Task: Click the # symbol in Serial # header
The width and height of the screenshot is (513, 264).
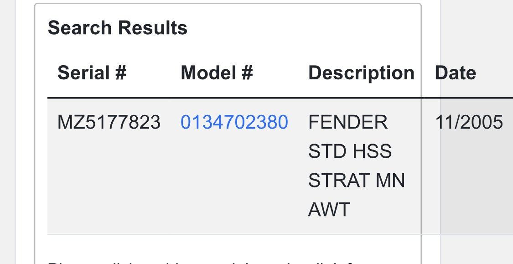Action: pyautogui.click(x=120, y=73)
